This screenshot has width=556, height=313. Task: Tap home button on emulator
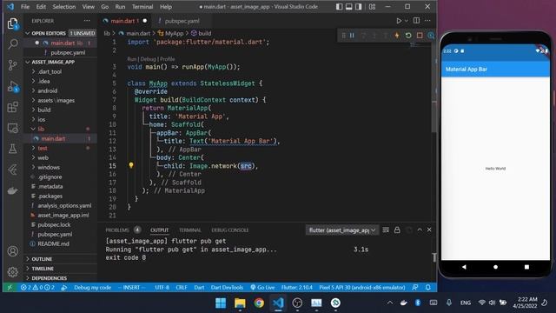coord(495,267)
